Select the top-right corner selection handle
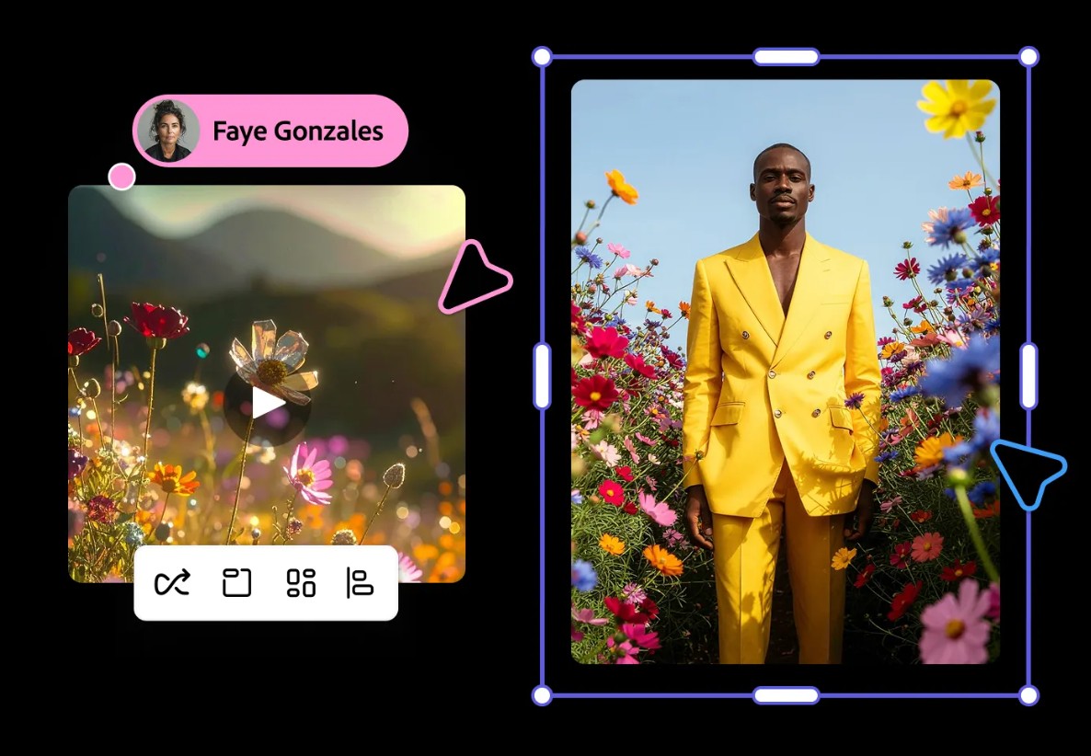Viewport: 1091px width, 756px height. (x=1028, y=57)
